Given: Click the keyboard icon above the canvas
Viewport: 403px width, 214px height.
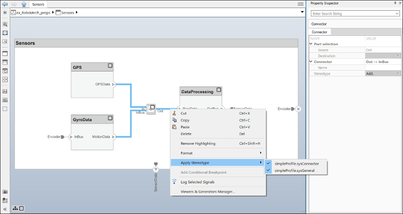Looking at the screenshot, I should click(x=300, y=4).
